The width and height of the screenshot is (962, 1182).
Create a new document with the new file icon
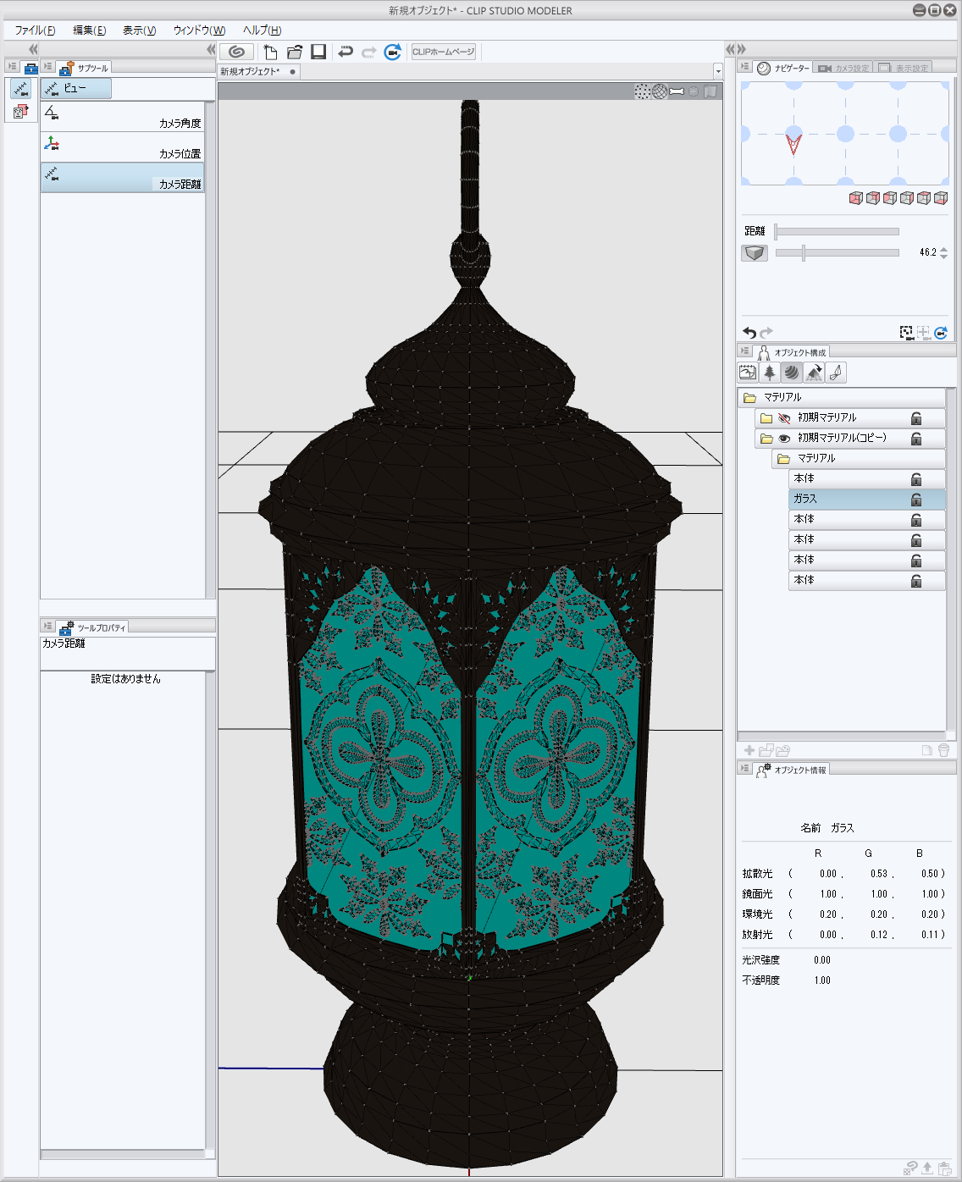point(271,52)
